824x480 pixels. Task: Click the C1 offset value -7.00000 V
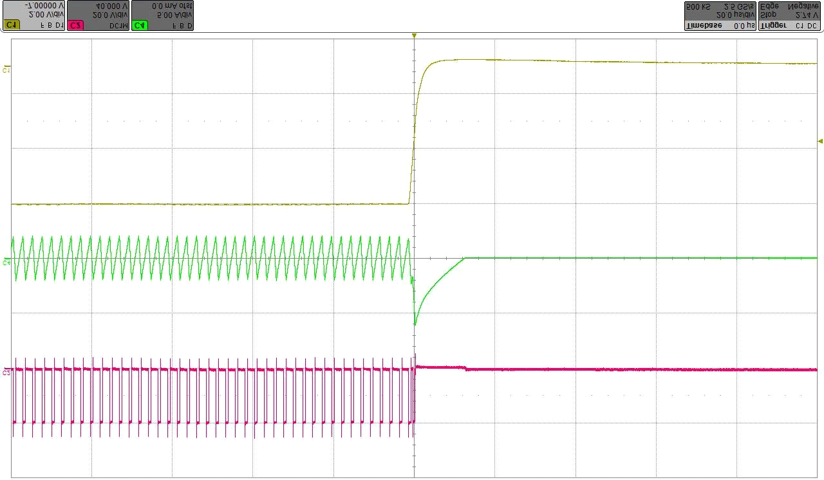(x=44, y=5)
